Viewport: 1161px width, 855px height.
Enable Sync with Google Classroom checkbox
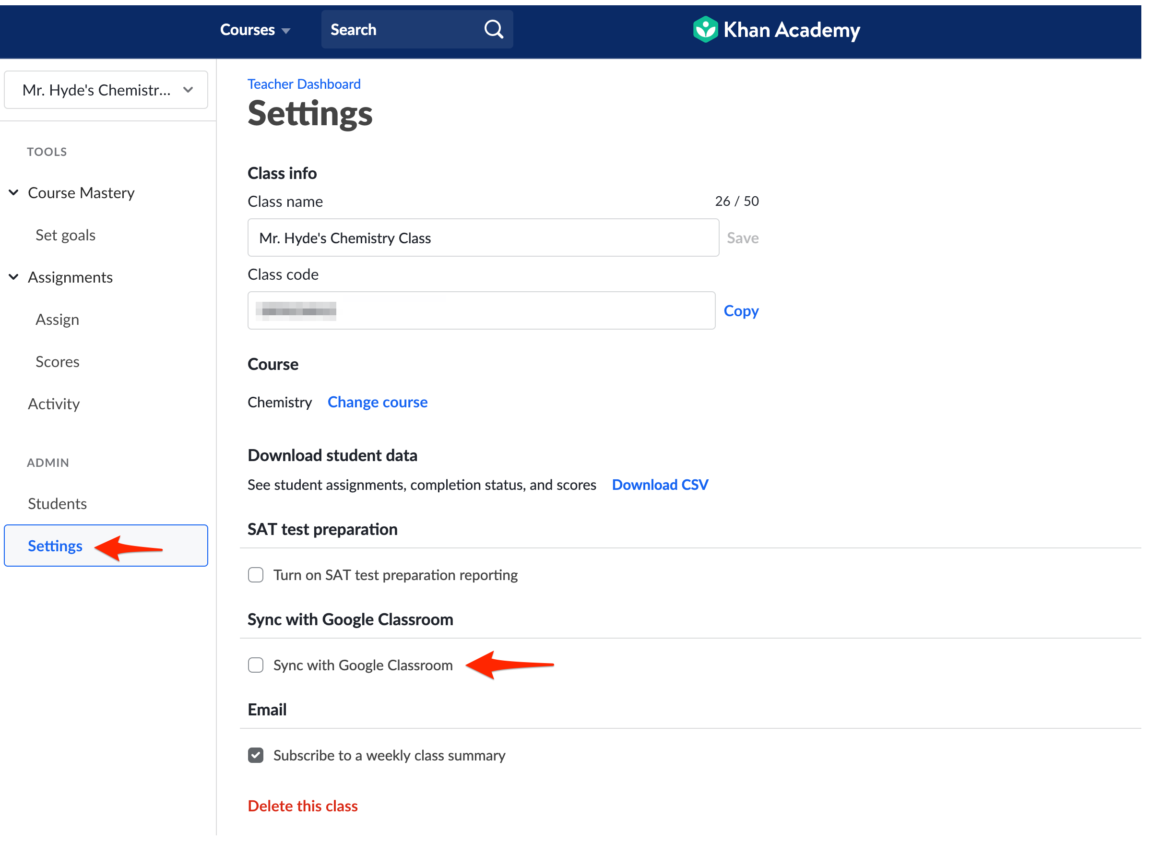(256, 665)
